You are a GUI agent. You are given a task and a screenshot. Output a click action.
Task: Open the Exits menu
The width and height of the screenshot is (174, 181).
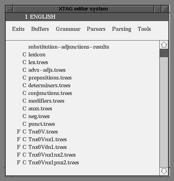pos(18,29)
